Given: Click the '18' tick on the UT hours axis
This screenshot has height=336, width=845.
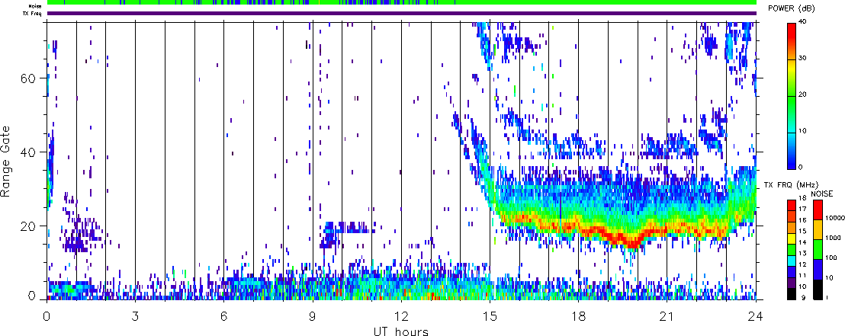Looking at the screenshot, I should (x=578, y=315).
